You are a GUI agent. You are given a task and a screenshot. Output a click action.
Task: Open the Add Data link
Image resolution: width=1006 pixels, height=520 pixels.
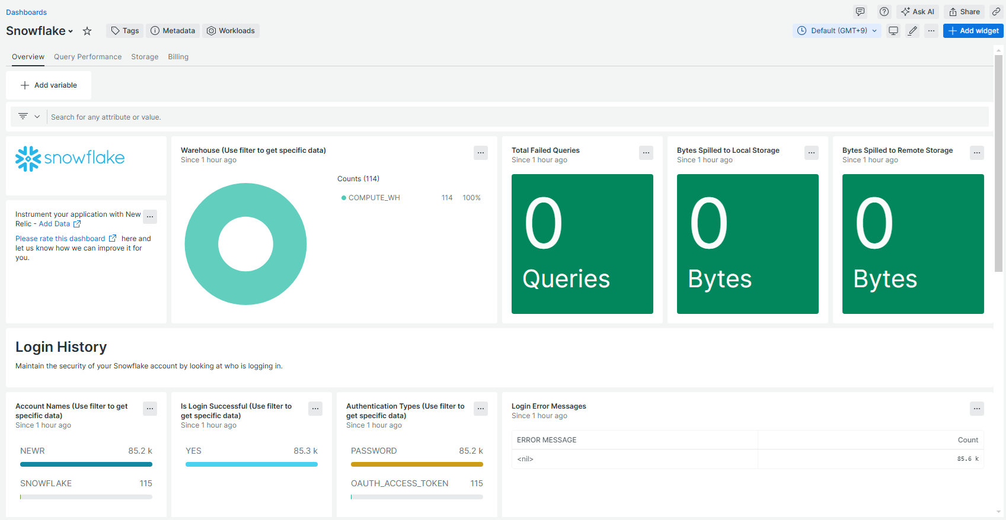59,224
